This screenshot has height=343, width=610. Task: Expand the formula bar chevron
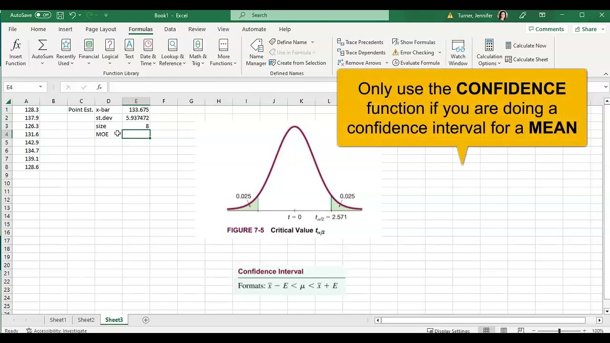tap(606, 87)
